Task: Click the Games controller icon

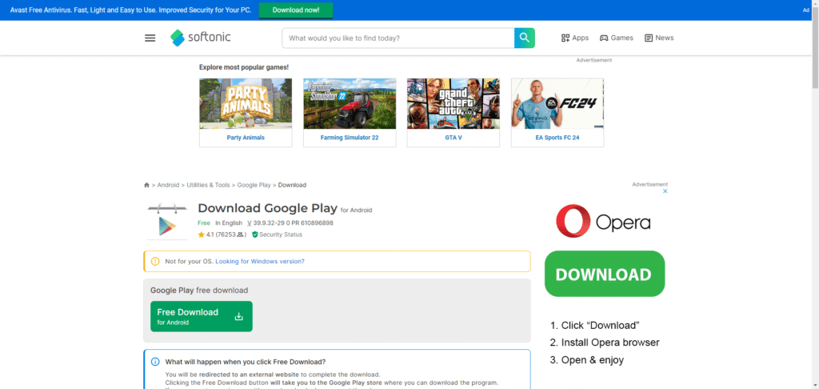Action: [x=604, y=38]
